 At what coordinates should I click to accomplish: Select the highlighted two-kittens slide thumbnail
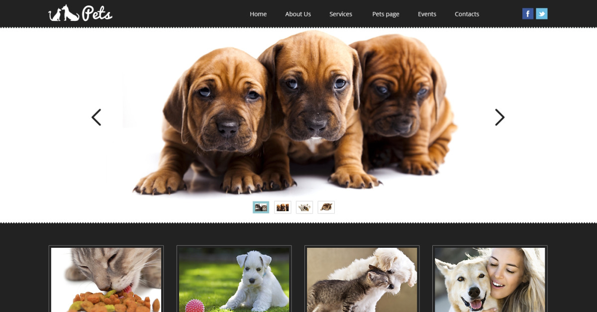point(261,207)
